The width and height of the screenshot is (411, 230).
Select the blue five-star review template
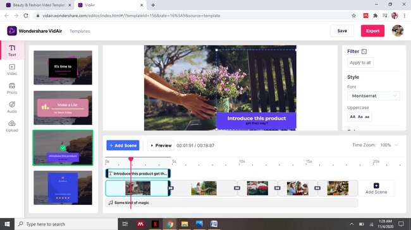point(63,188)
